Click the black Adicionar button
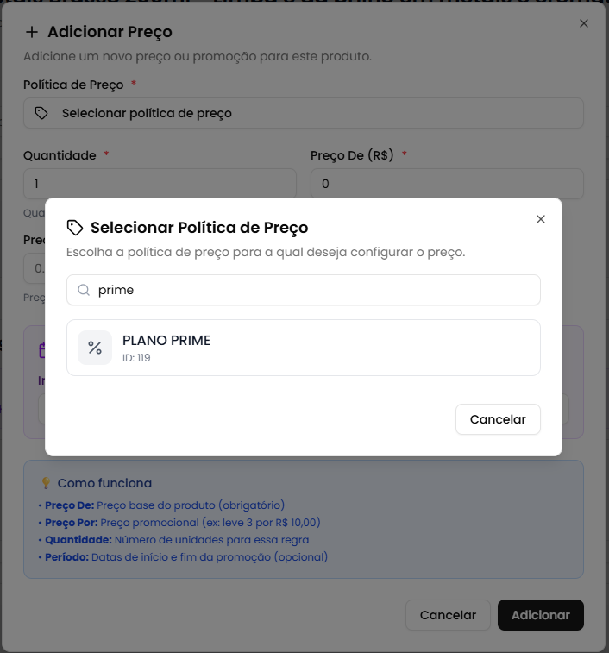 (540, 615)
